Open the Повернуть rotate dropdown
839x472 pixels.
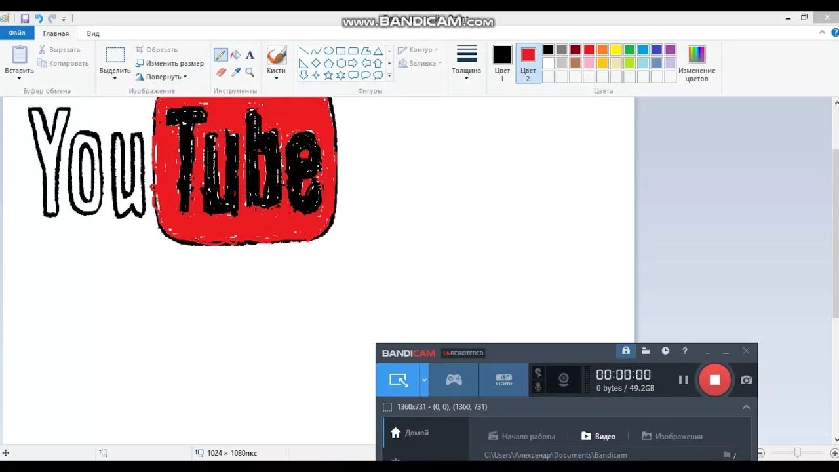pyautogui.click(x=161, y=77)
